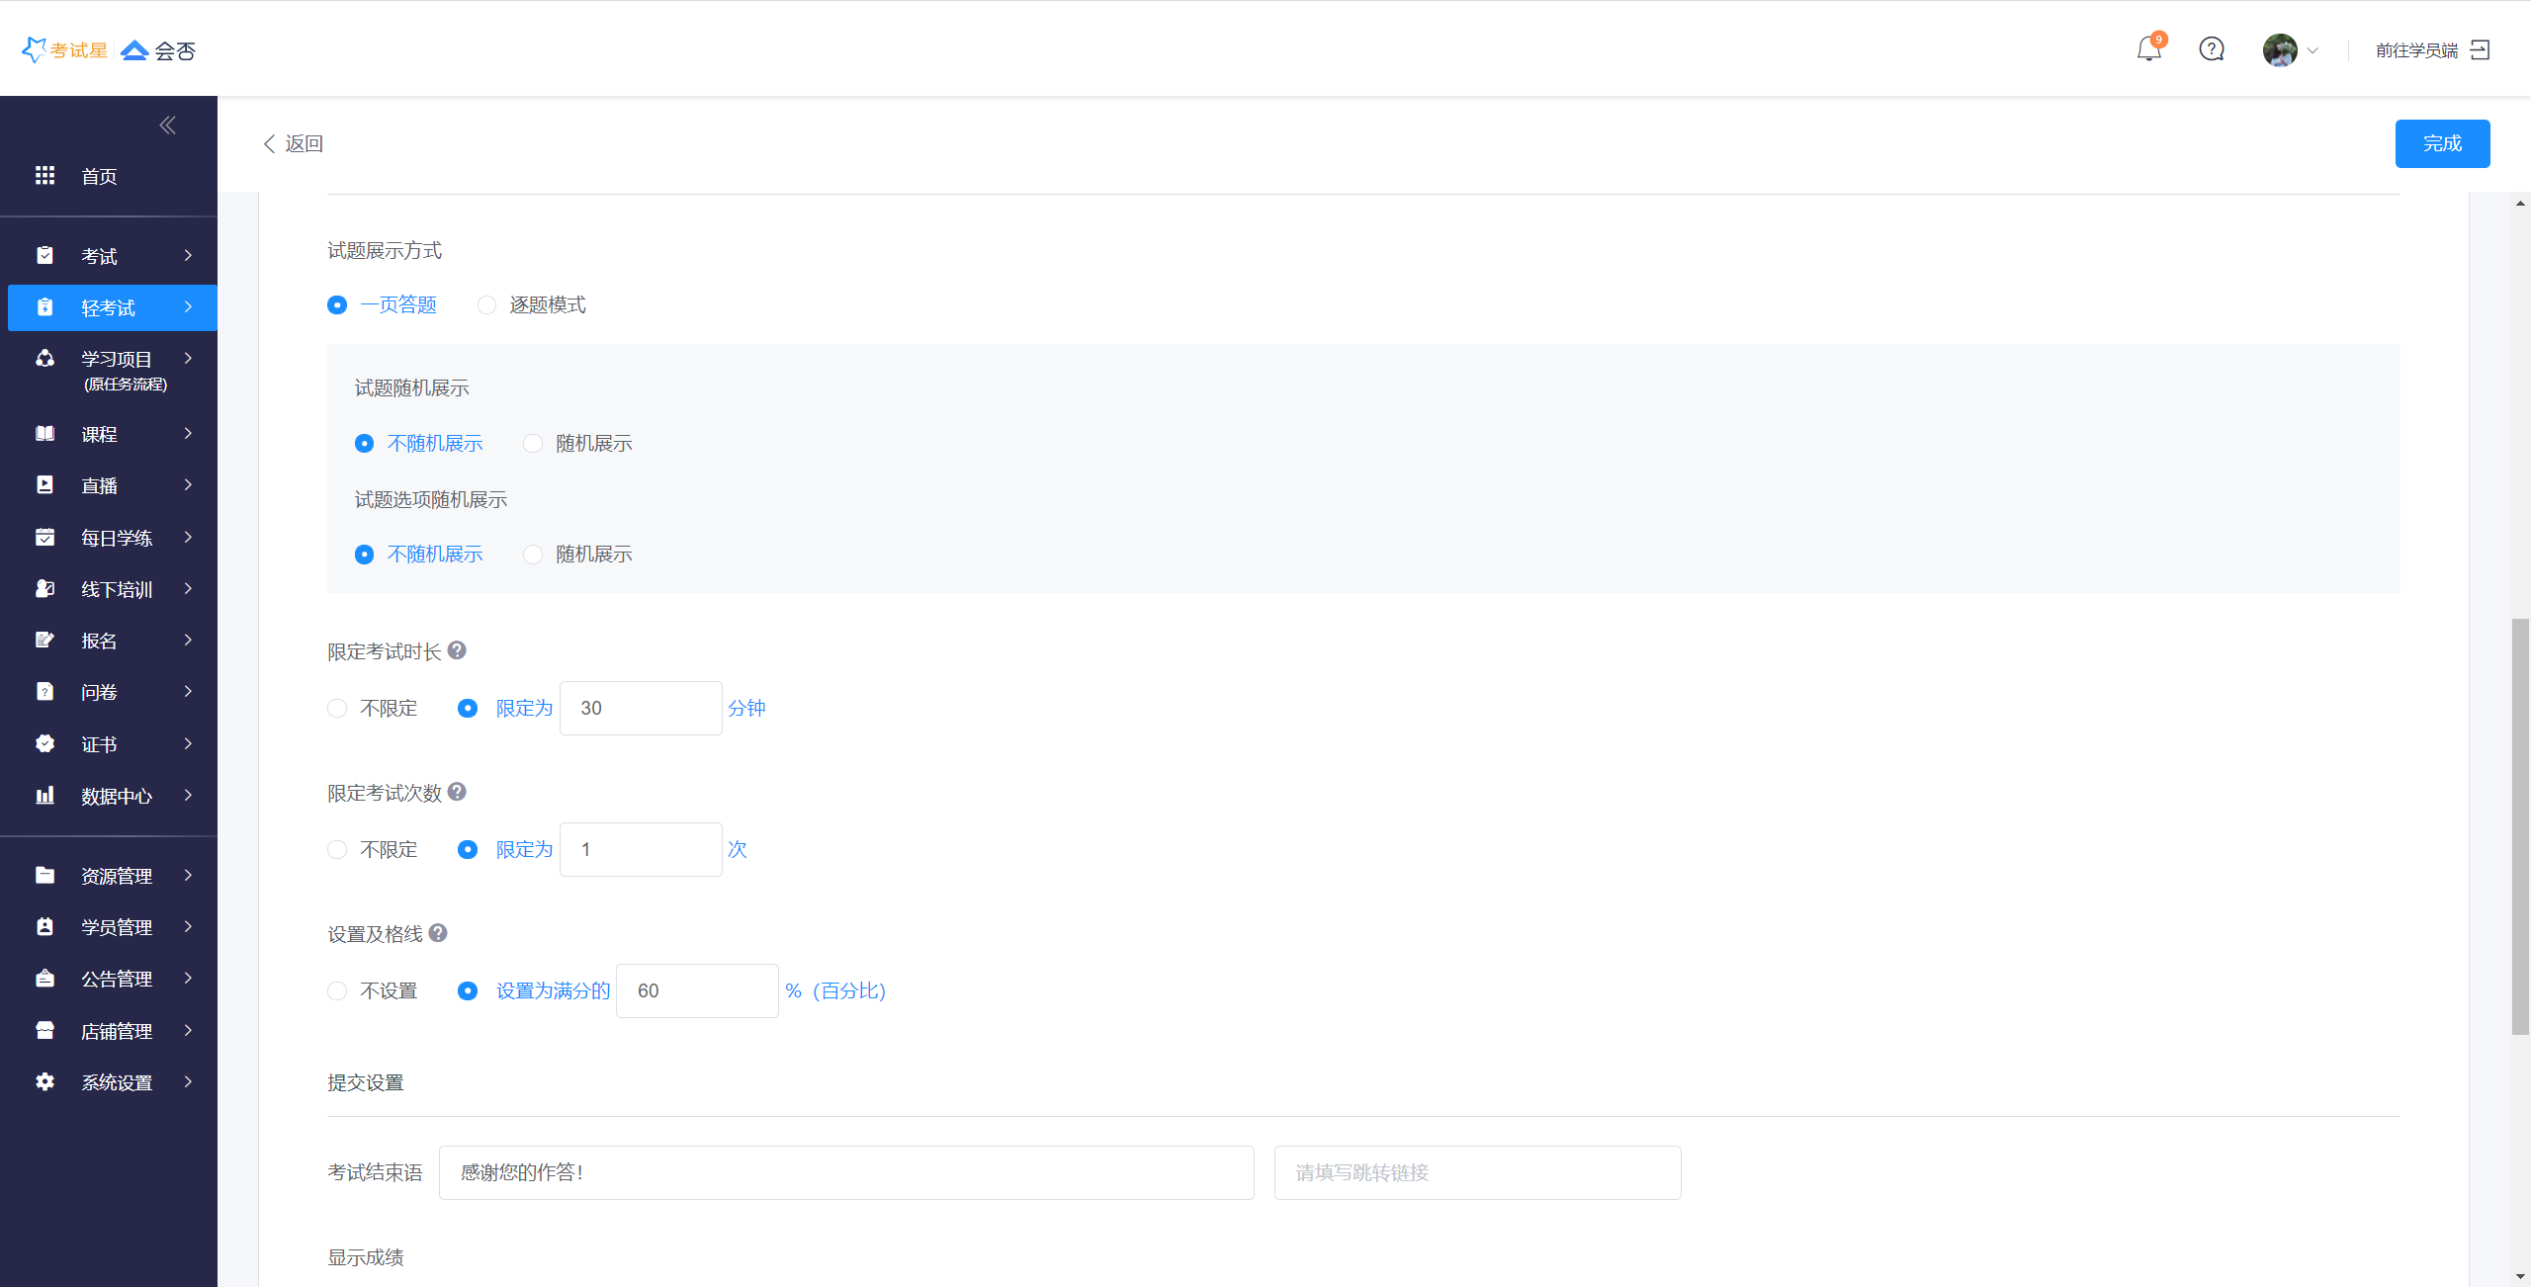Image resolution: width=2531 pixels, height=1287 pixels.
Task: Click the page vertical scrollbar thumb
Action: pos(2520,825)
